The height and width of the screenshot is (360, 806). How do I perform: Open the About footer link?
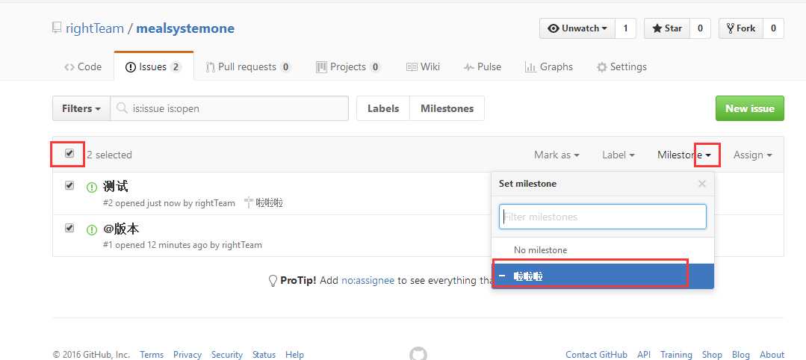[772, 354]
